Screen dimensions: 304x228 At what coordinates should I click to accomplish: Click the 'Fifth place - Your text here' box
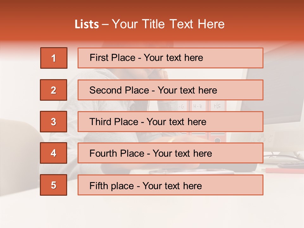coord(170,185)
